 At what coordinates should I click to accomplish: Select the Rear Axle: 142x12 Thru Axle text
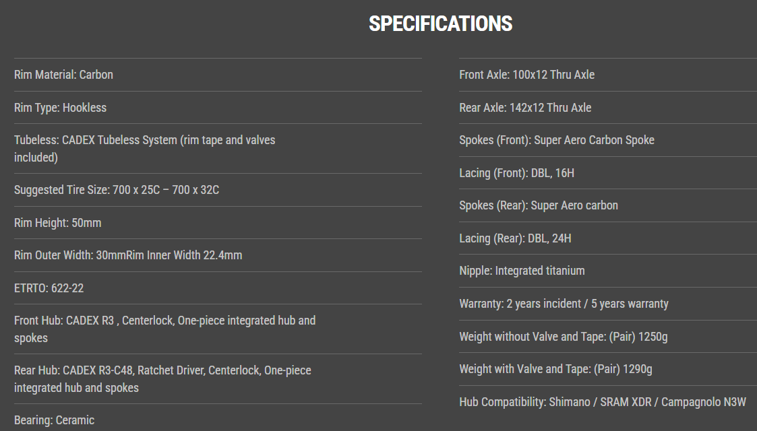[x=525, y=108]
